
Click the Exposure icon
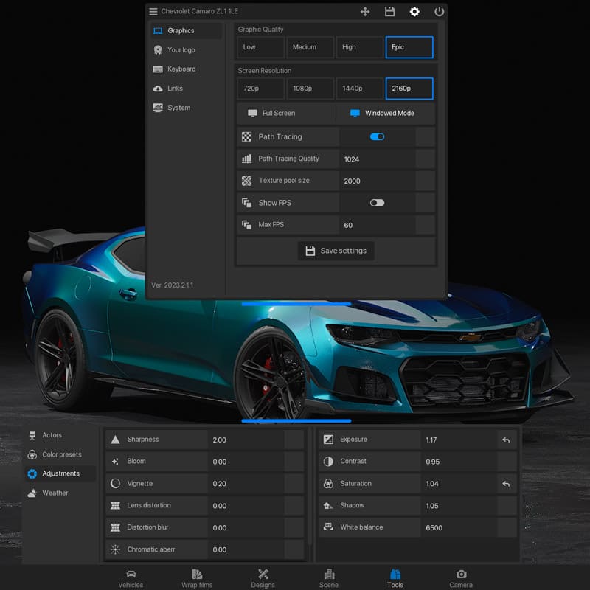click(328, 440)
